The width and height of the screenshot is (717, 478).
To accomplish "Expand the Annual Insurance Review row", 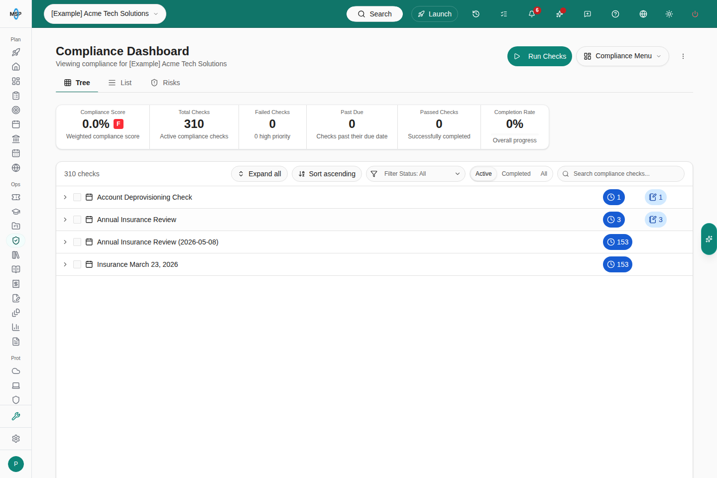I will (x=65, y=220).
